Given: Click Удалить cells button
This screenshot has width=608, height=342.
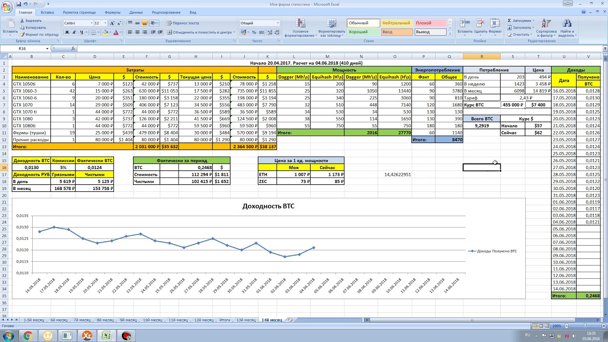Looking at the screenshot, I should tap(480, 27).
